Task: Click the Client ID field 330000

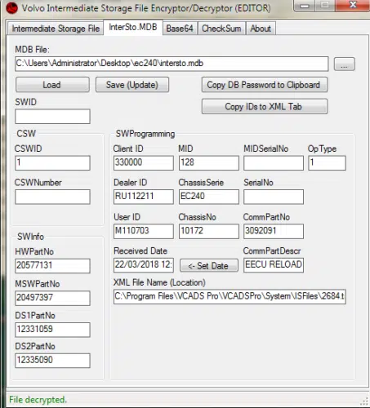Action: tap(144, 163)
